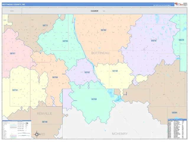Click the 58711 ZIP code label
Image resolution: width=189 pixels, height=142 pixels.
45,25
